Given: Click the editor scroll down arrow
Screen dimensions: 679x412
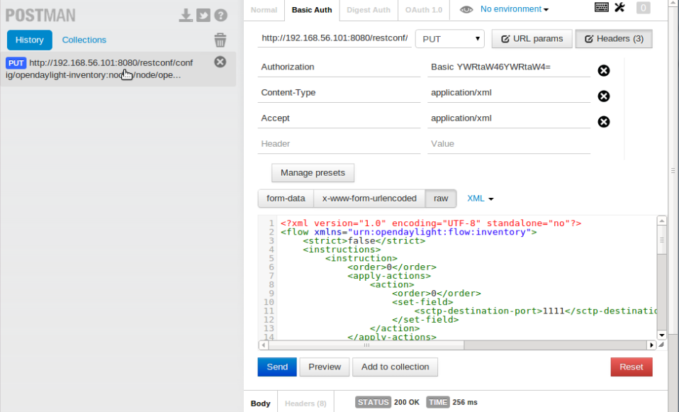Looking at the screenshot, I should pyautogui.click(x=662, y=335).
